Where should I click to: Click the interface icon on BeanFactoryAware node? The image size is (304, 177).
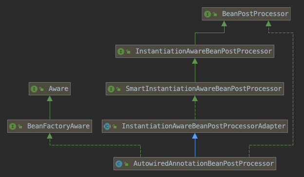[x=13, y=126]
